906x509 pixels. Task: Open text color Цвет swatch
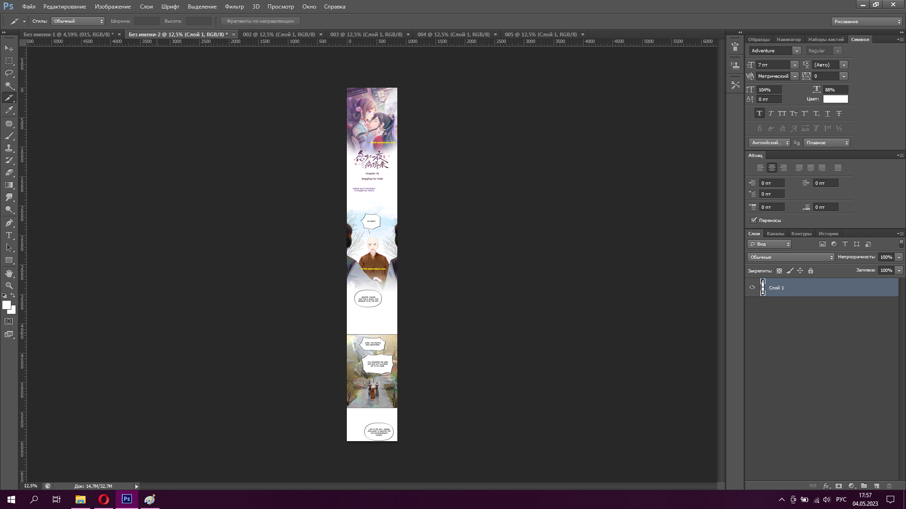835,99
